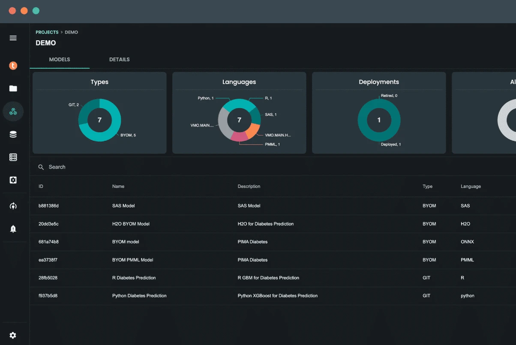
Task: Click the 'BYOM, 5' chart label
Action: tap(128, 135)
